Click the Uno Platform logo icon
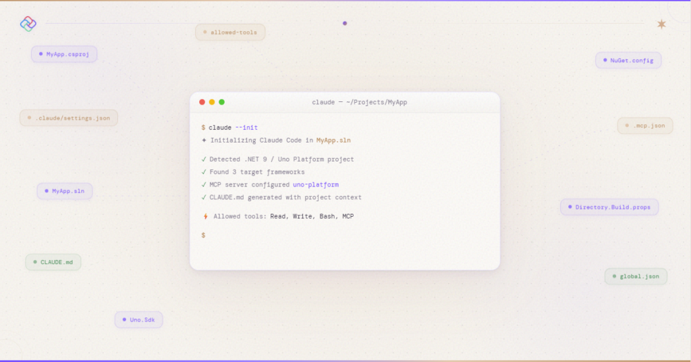691x362 pixels. (x=28, y=24)
